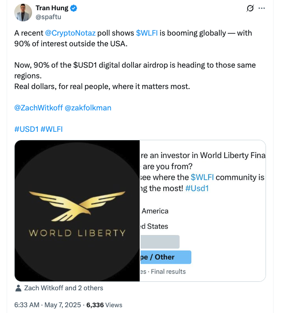Open the three-dot more options menu
The width and height of the screenshot is (282, 313).
[x=262, y=8]
